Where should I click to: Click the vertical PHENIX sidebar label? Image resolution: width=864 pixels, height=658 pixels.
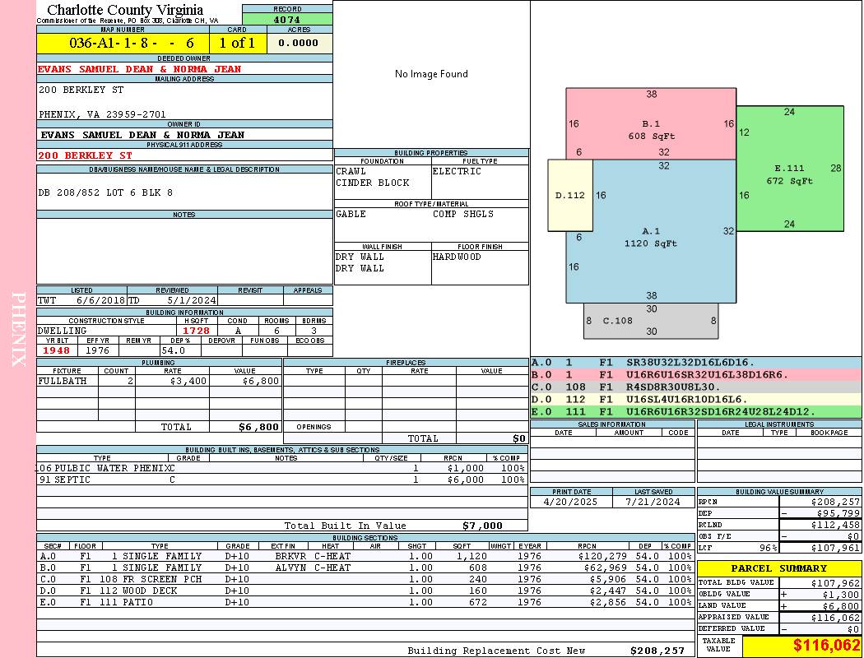tap(18, 329)
